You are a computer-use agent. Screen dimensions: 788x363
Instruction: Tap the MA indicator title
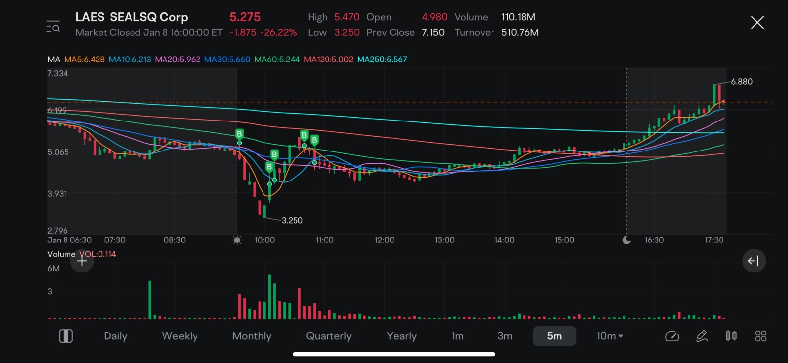(54, 60)
